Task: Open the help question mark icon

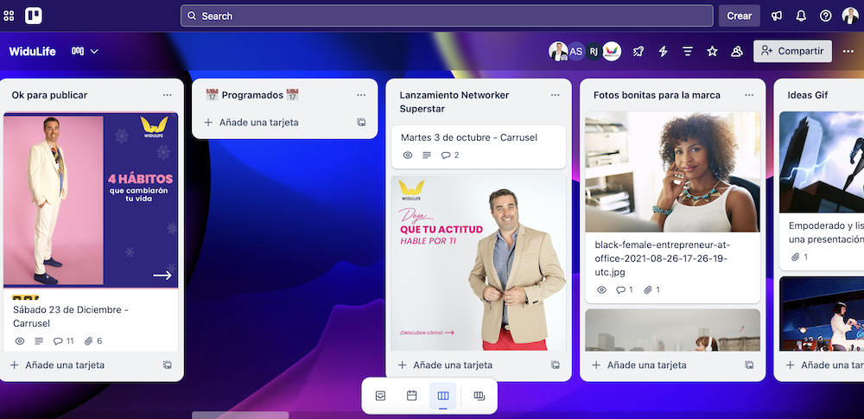Action: click(x=825, y=16)
